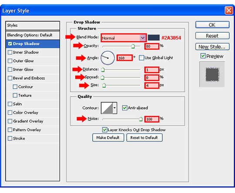Toggle the Anti-aliased checkbox
235x193 pixels.
click(x=124, y=108)
